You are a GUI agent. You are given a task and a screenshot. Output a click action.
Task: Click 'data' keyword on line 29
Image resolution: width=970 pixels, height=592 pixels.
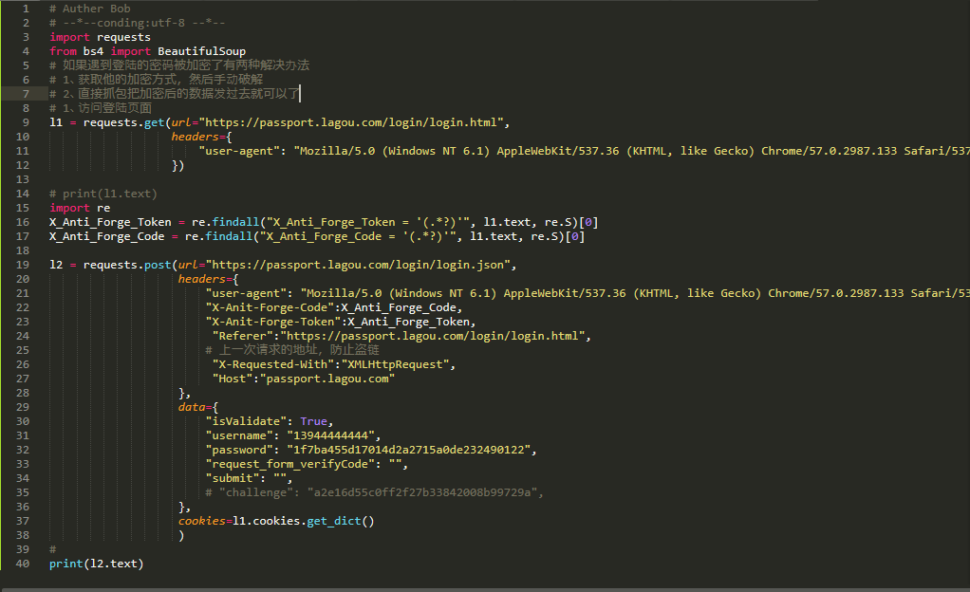click(x=192, y=407)
